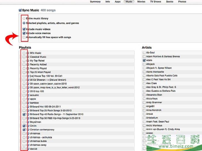
Task: Click the House Top 100 playlist note icon
Action: click(x=28, y=76)
